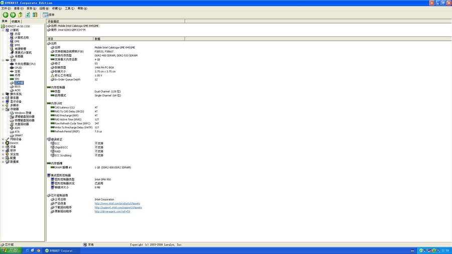Collapse the 计算机 tree node

[x=3, y=30]
